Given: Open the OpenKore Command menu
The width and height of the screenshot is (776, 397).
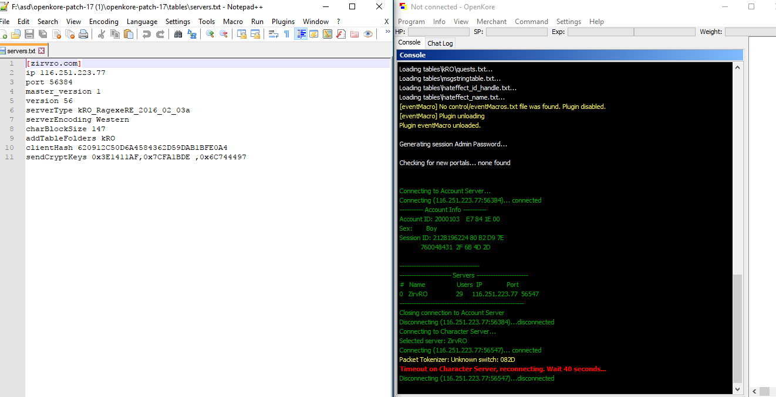Looking at the screenshot, I should pyautogui.click(x=531, y=21).
